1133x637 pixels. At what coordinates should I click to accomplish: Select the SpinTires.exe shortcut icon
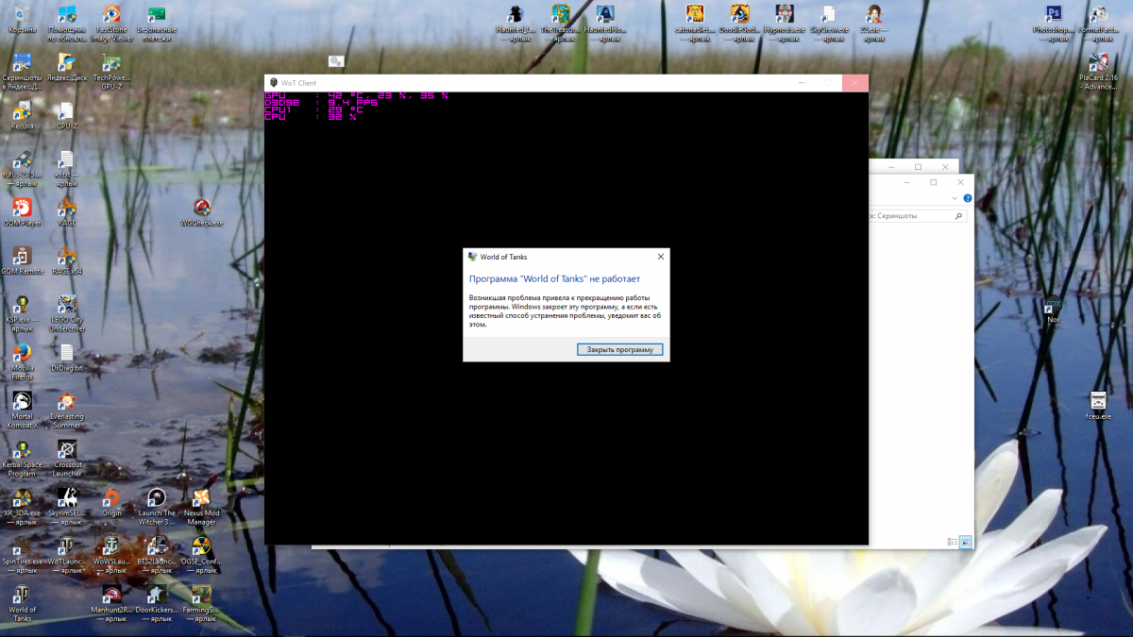pyautogui.click(x=23, y=555)
